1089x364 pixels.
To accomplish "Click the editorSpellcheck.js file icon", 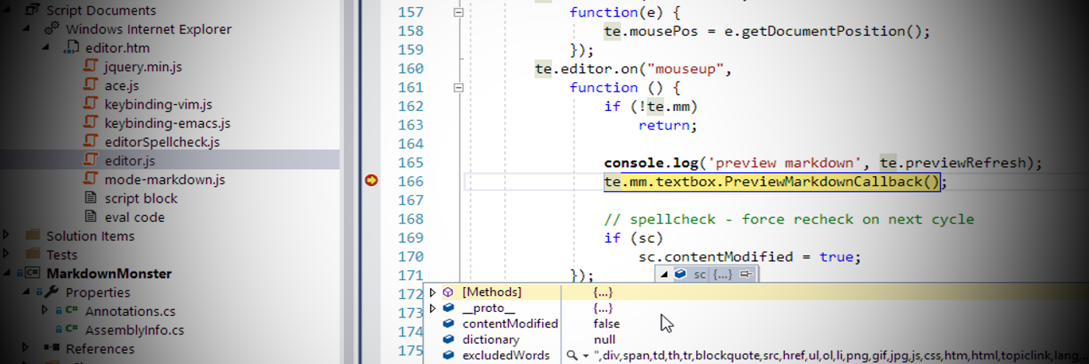I will (91, 142).
